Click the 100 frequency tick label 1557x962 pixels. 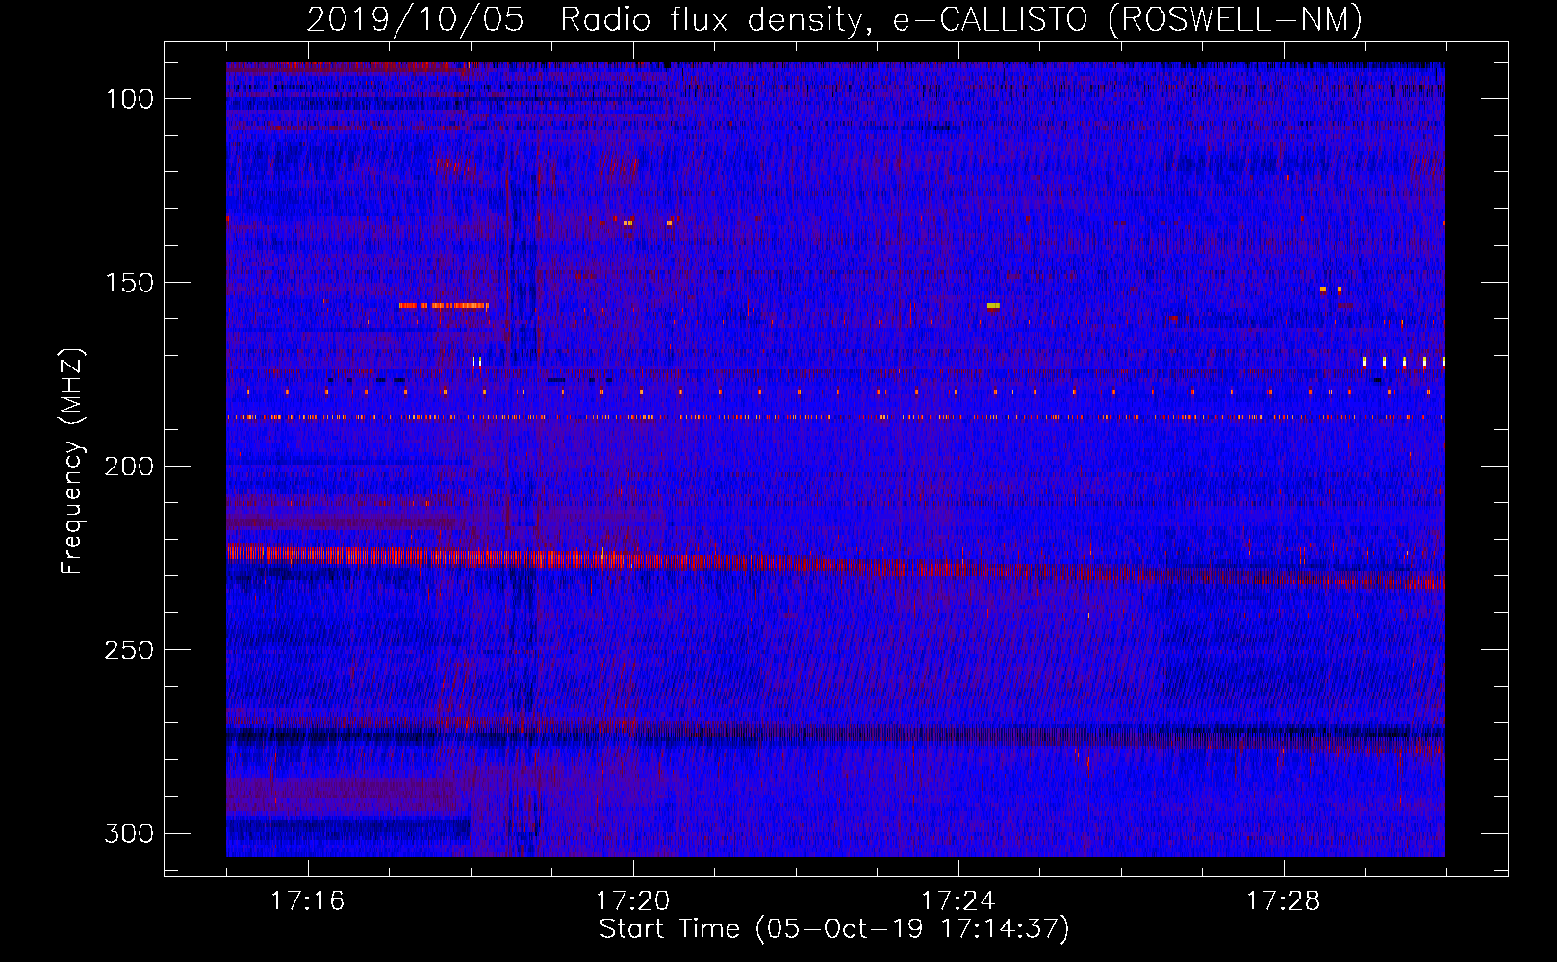[x=129, y=99]
